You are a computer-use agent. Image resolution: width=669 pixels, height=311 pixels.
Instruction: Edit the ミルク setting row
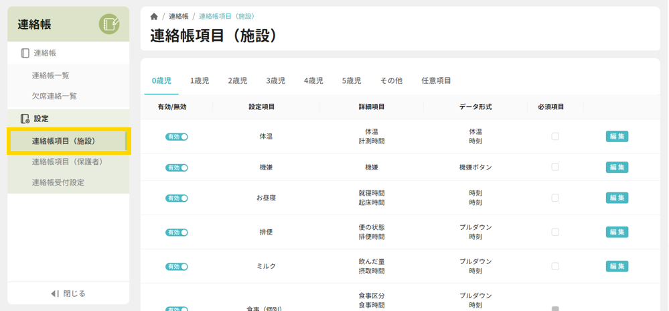617,266
